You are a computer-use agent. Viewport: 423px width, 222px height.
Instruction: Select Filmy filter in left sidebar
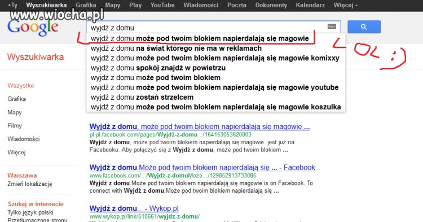point(15,126)
